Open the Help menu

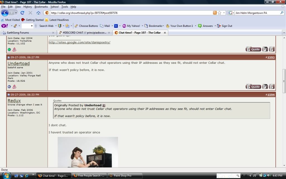(73, 7)
